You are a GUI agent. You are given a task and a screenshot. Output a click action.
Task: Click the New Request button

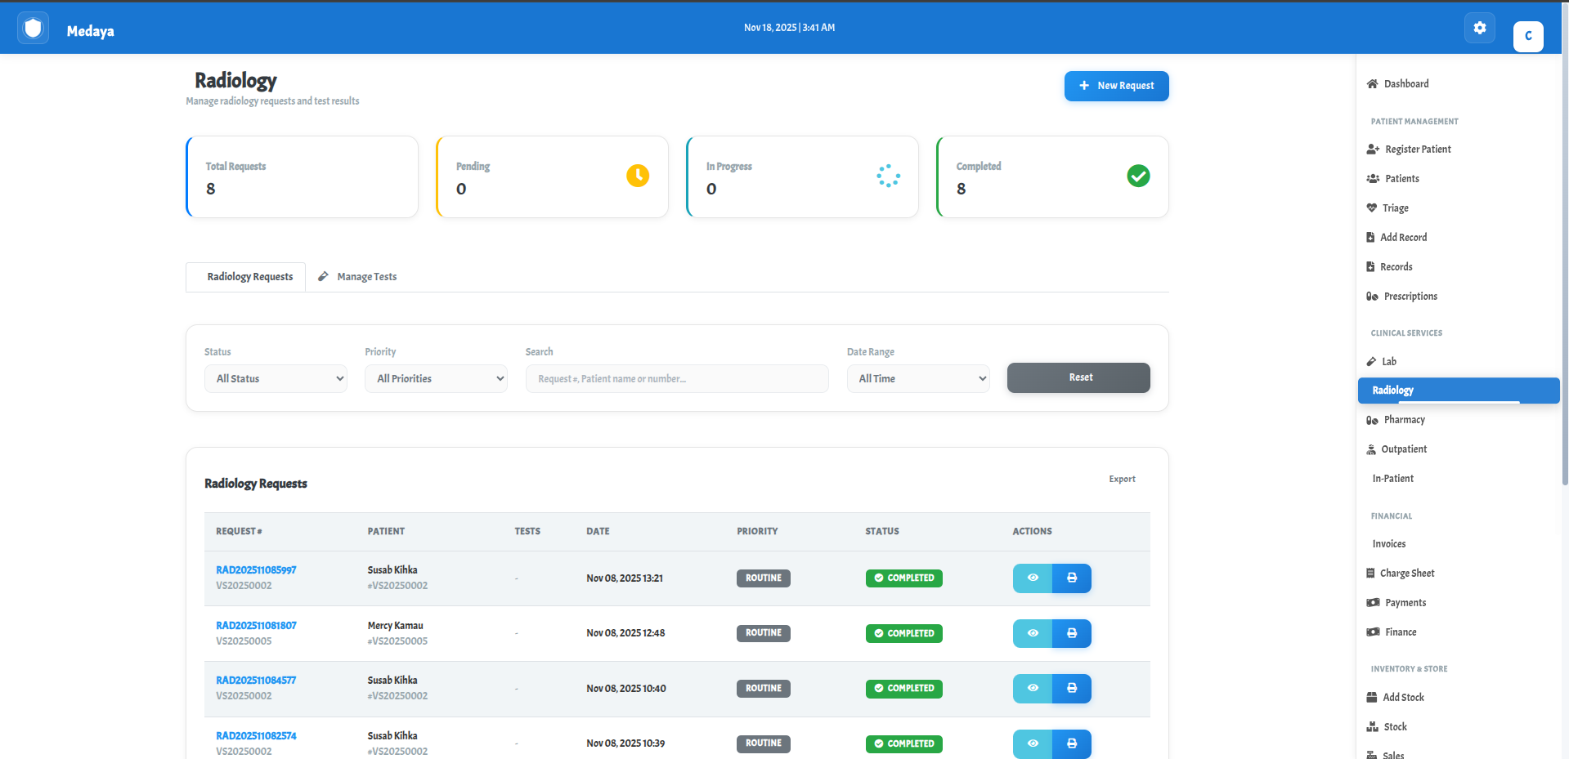click(x=1116, y=86)
